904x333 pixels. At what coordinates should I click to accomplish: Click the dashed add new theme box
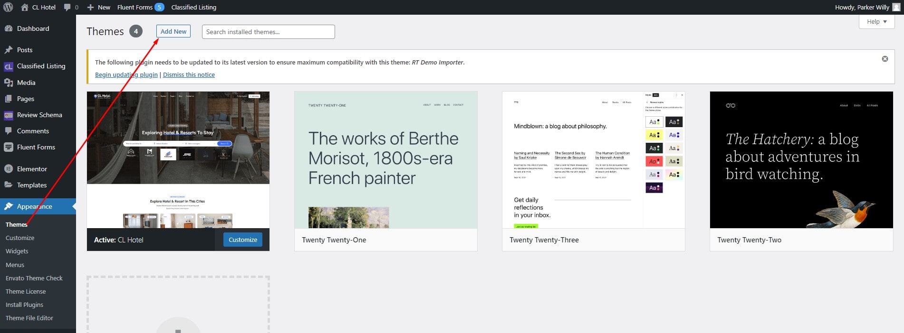(x=178, y=305)
